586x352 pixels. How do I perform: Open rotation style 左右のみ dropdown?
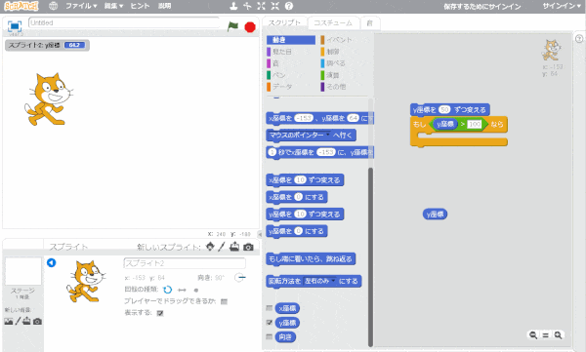point(333,281)
